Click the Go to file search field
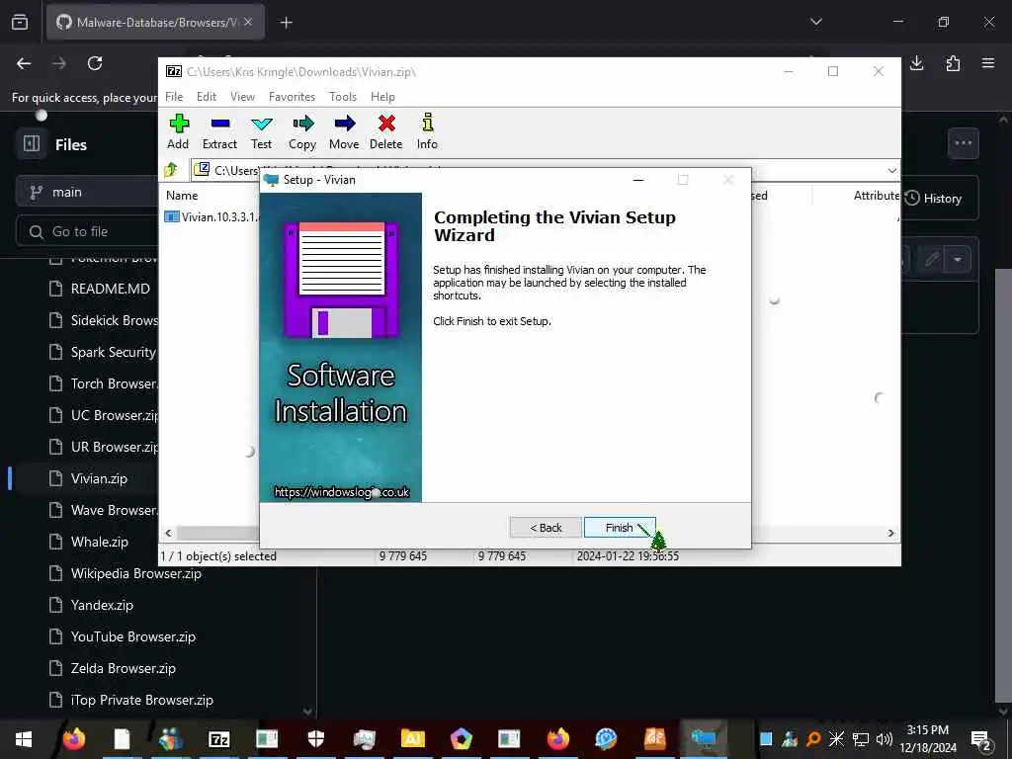 click(87, 231)
